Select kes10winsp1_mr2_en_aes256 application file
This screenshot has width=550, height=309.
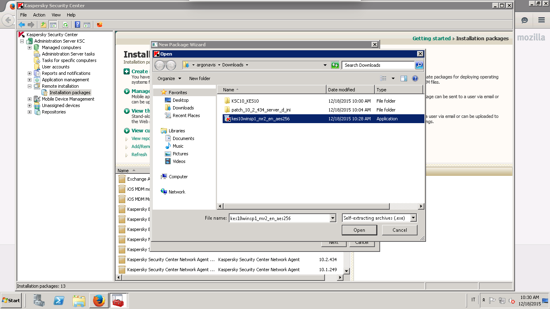[x=323, y=119]
